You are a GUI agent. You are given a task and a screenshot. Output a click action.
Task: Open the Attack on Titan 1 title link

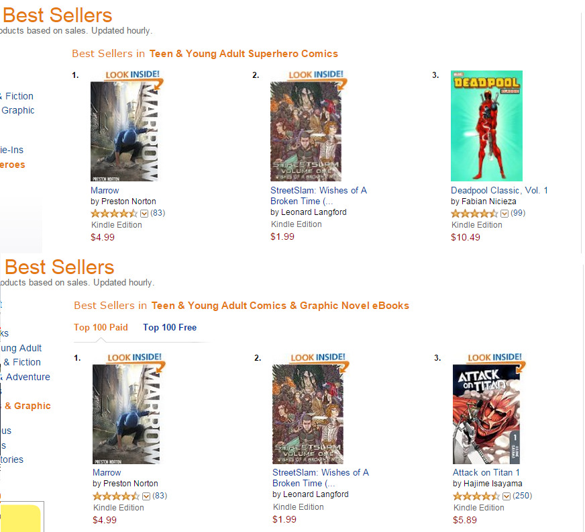click(x=486, y=473)
